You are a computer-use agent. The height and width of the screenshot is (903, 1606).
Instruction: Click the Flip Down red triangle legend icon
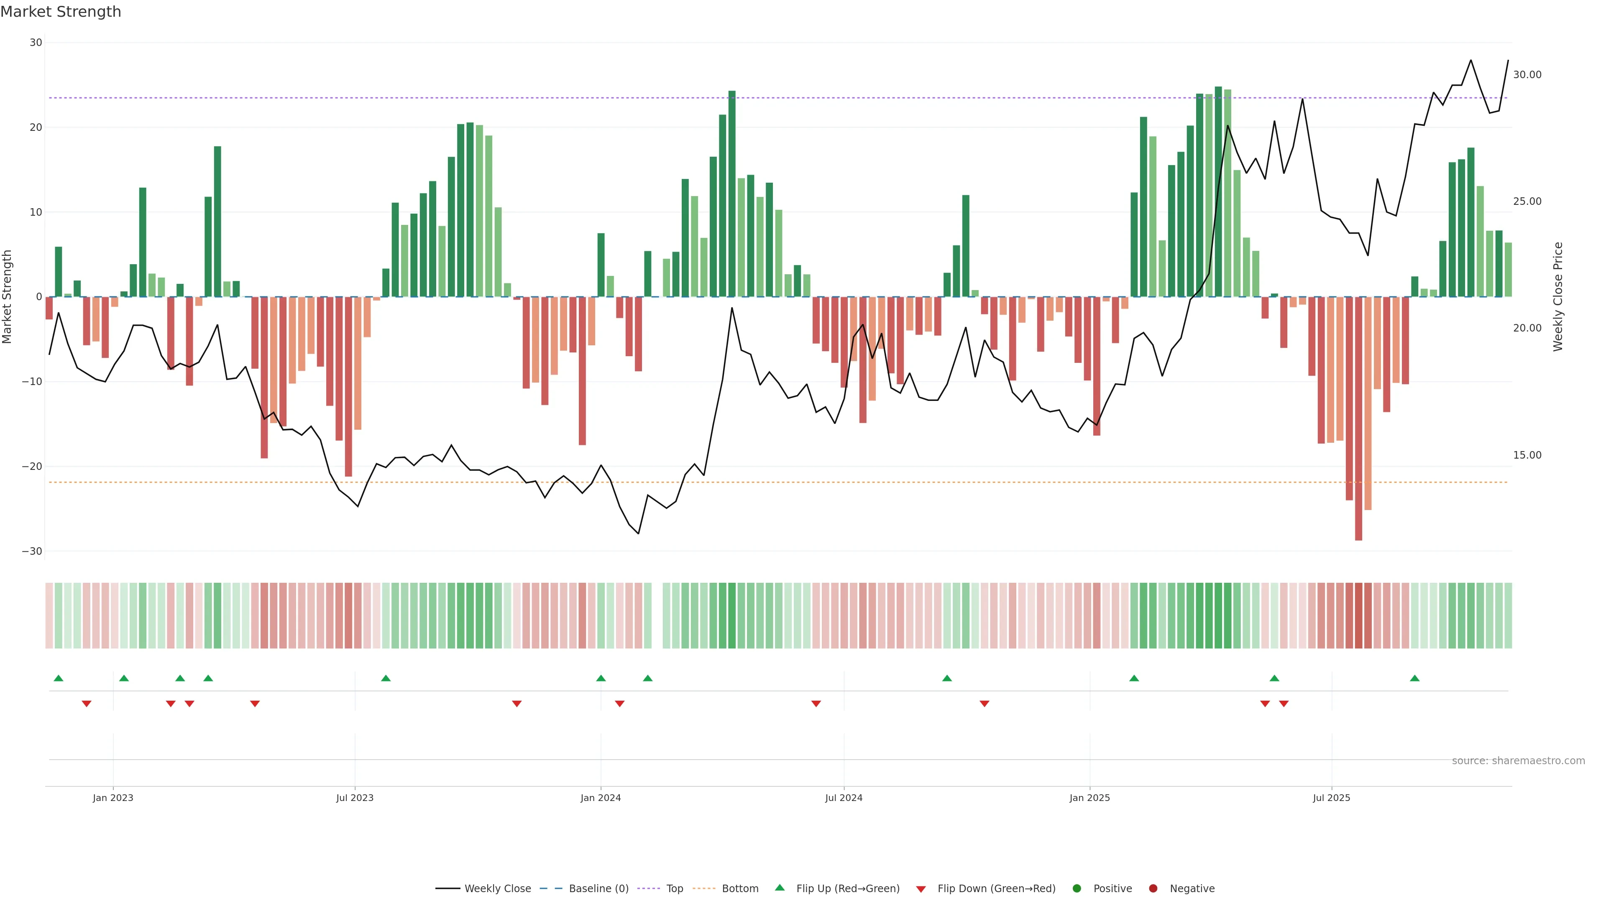(921, 889)
